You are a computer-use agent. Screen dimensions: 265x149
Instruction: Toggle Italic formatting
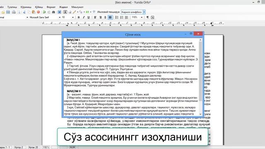pyautogui.click(x=84, y=17)
